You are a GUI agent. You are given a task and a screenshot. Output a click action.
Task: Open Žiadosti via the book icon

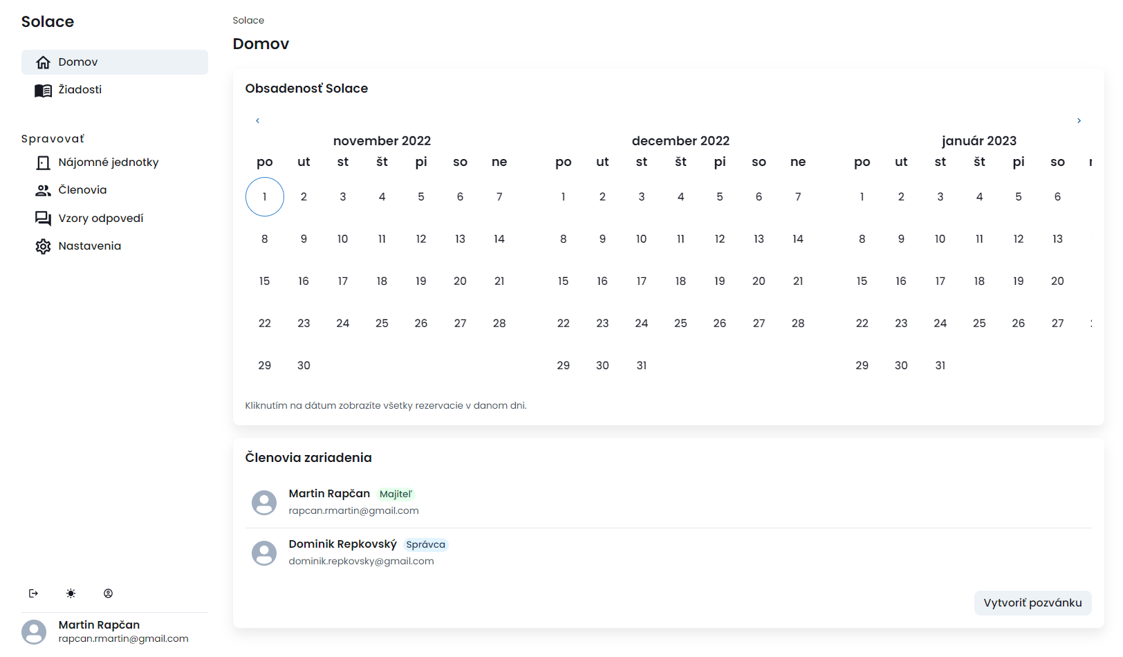click(x=43, y=89)
